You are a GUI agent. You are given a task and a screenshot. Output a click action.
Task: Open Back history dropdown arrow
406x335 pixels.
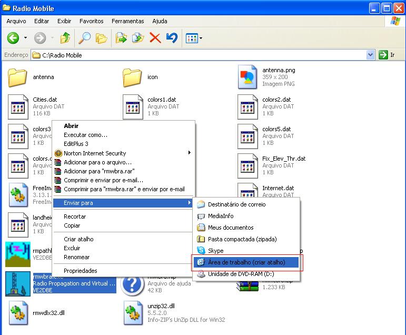tap(25, 38)
